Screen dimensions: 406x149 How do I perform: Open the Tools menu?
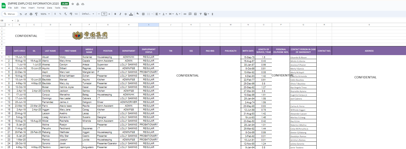point(58,8)
